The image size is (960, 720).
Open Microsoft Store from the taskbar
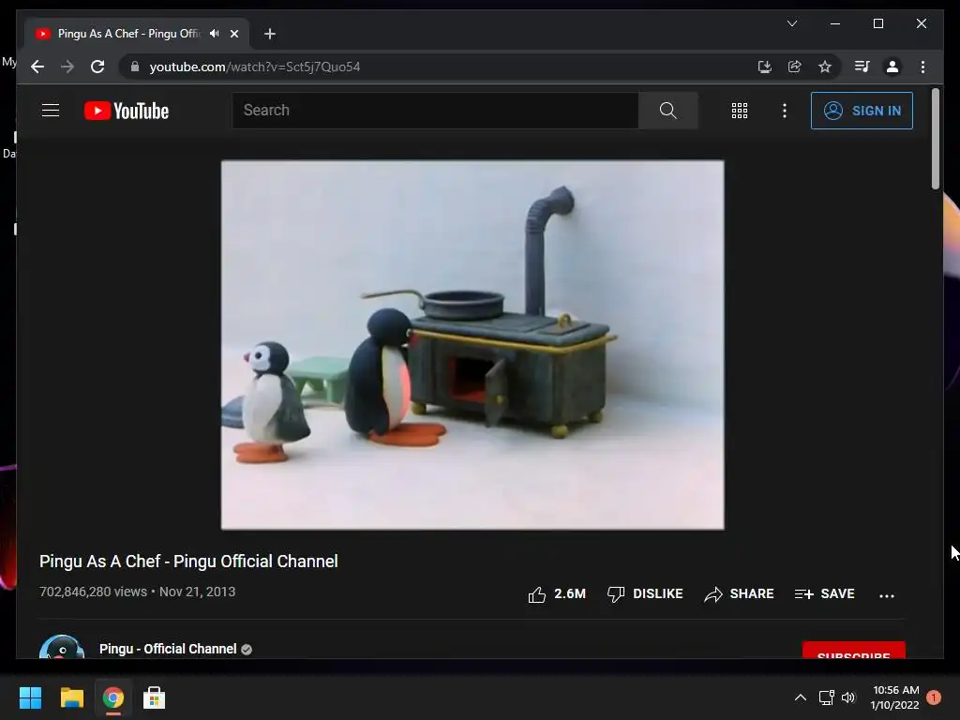click(x=155, y=697)
